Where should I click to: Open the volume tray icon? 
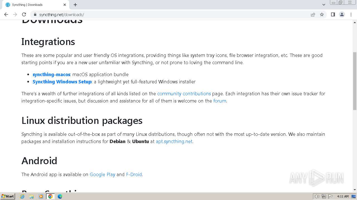[x=317, y=196]
